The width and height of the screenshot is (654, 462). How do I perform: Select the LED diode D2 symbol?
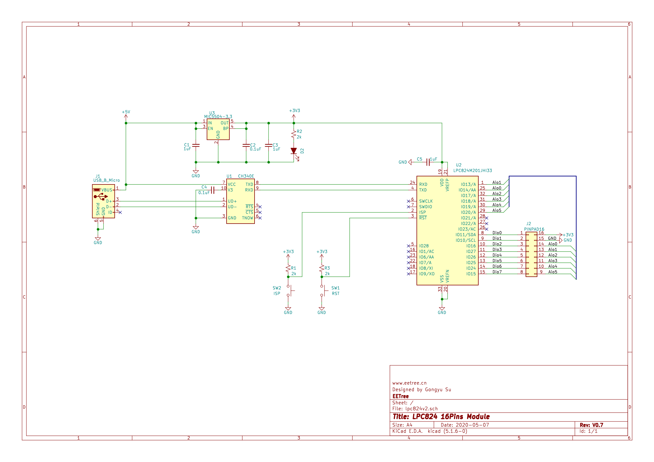294,151
